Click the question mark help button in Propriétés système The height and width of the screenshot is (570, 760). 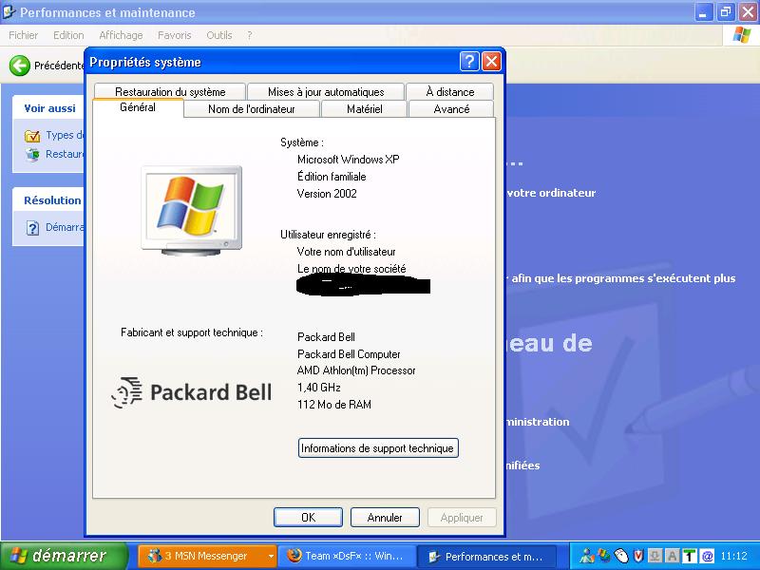click(469, 62)
